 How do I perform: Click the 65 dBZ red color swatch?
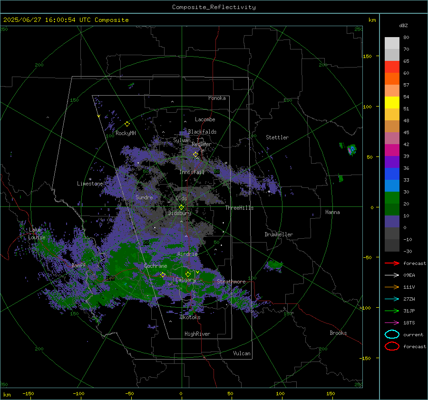(x=392, y=67)
